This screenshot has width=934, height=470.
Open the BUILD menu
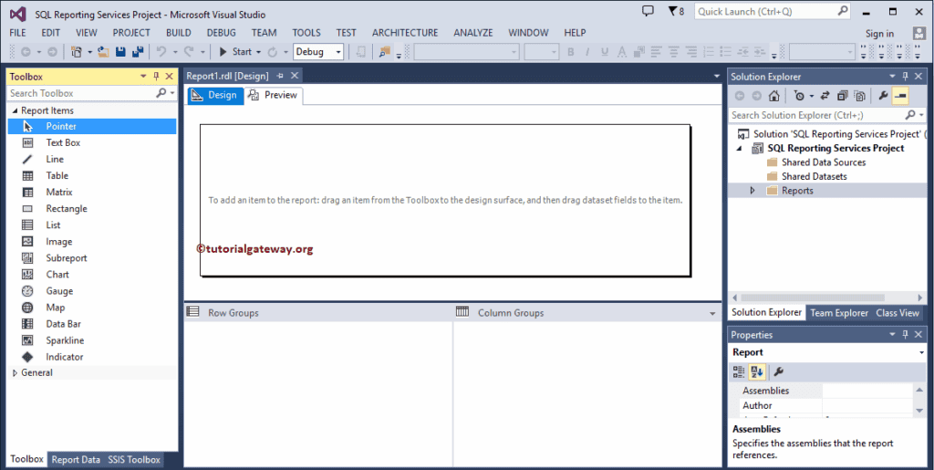[178, 33]
